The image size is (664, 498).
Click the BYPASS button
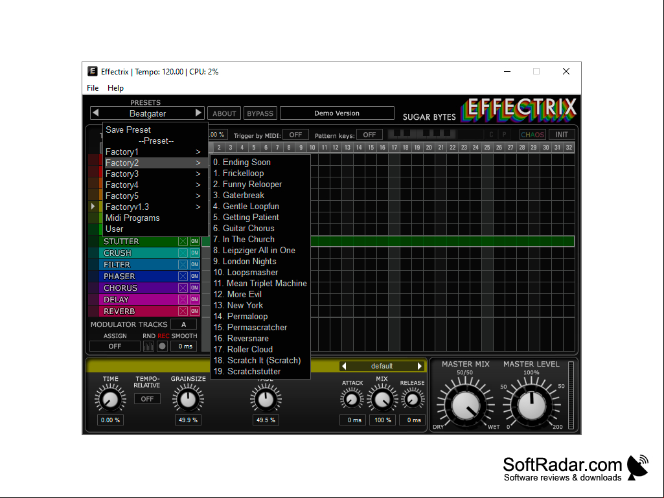(260, 113)
